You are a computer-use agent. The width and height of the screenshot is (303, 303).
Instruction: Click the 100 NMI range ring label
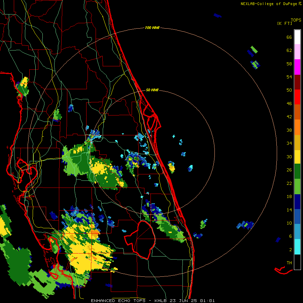coord(152,28)
